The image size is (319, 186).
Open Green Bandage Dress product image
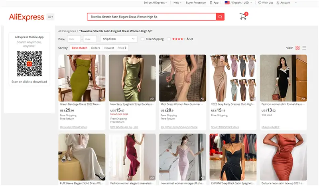pos(82,78)
